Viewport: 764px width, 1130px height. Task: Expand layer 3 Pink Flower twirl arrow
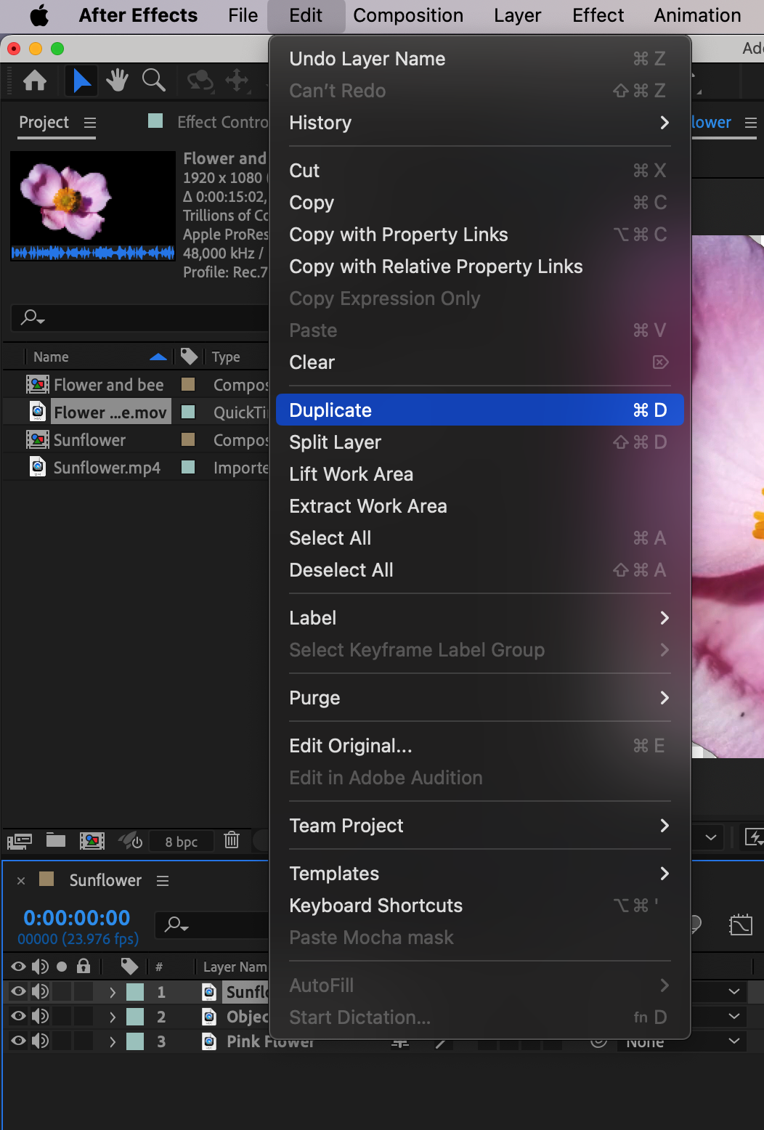coord(113,1041)
